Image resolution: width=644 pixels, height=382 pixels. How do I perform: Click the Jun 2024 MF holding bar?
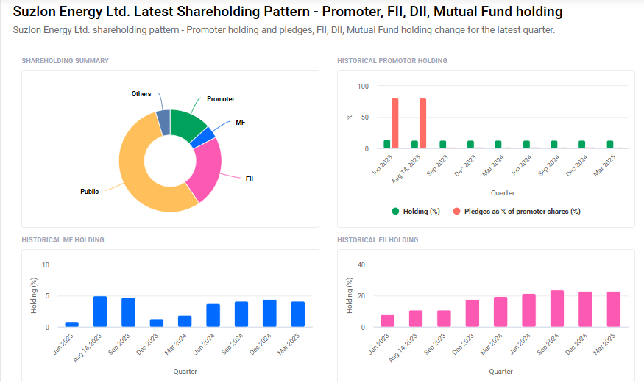coord(213,316)
